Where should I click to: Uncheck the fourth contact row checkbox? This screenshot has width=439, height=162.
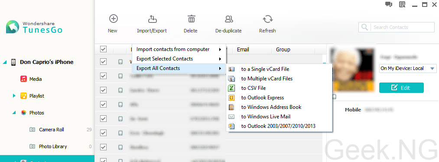click(x=103, y=105)
